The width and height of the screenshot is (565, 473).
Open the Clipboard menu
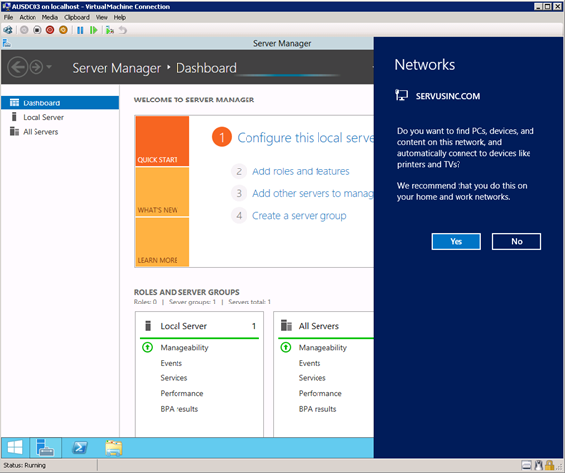(x=77, y=17)
